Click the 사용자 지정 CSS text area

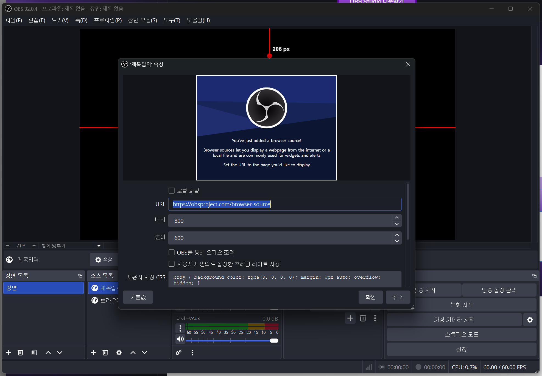[x=285, y=279]
